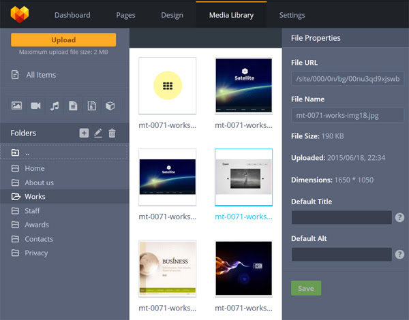Rename folder using the pencil icon

click(x=98, y=133)
